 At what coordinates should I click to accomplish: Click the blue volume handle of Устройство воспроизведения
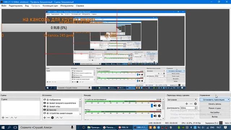[152, 105]
